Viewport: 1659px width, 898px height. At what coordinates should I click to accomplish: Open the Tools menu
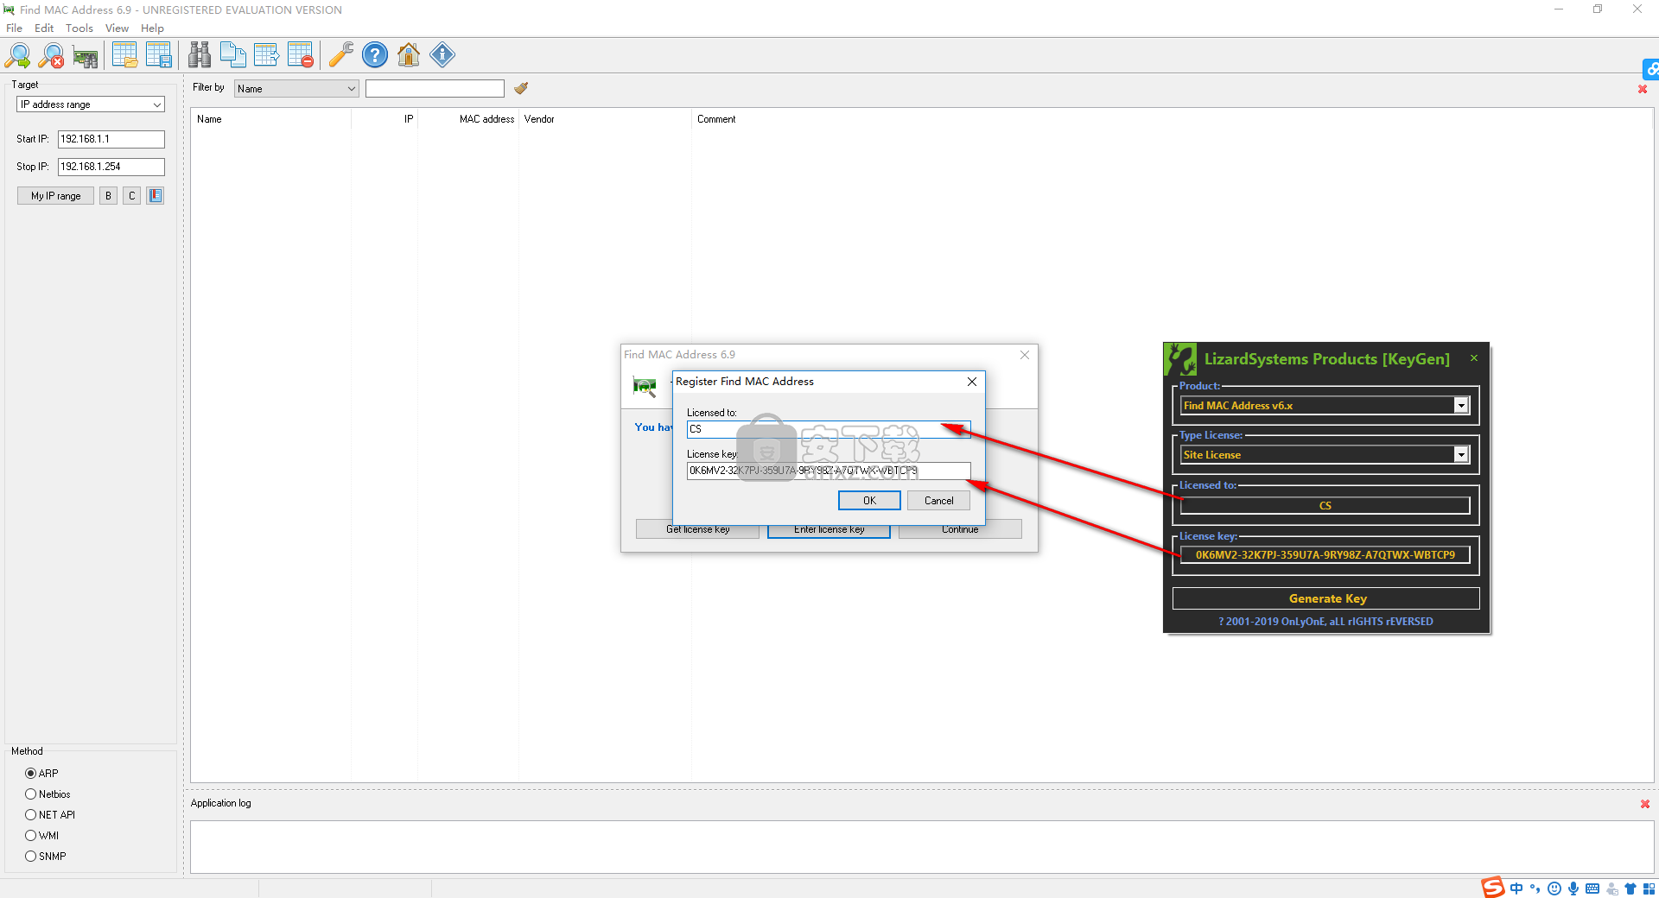(79, 28)
